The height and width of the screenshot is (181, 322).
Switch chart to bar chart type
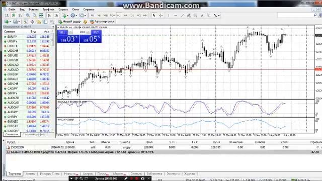tap(7, 16)
